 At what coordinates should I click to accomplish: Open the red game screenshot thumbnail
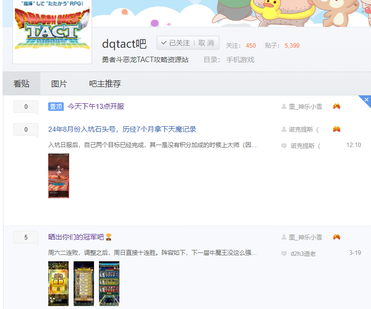point(59,176)
